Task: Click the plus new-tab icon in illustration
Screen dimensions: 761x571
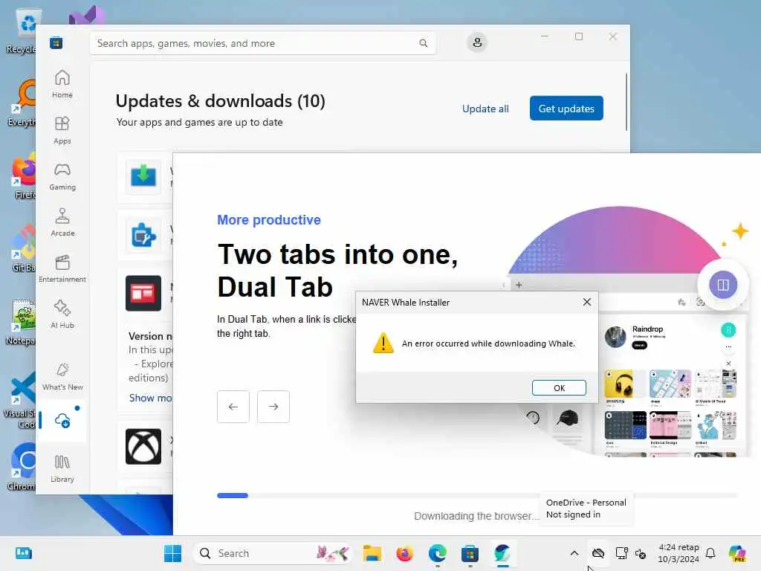Action: tap(518, 285)
